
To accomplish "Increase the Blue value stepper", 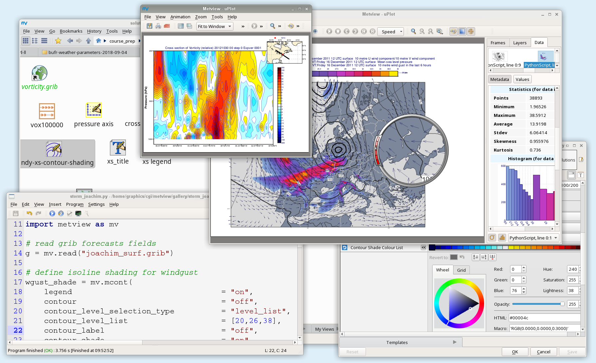I will 524,289.
